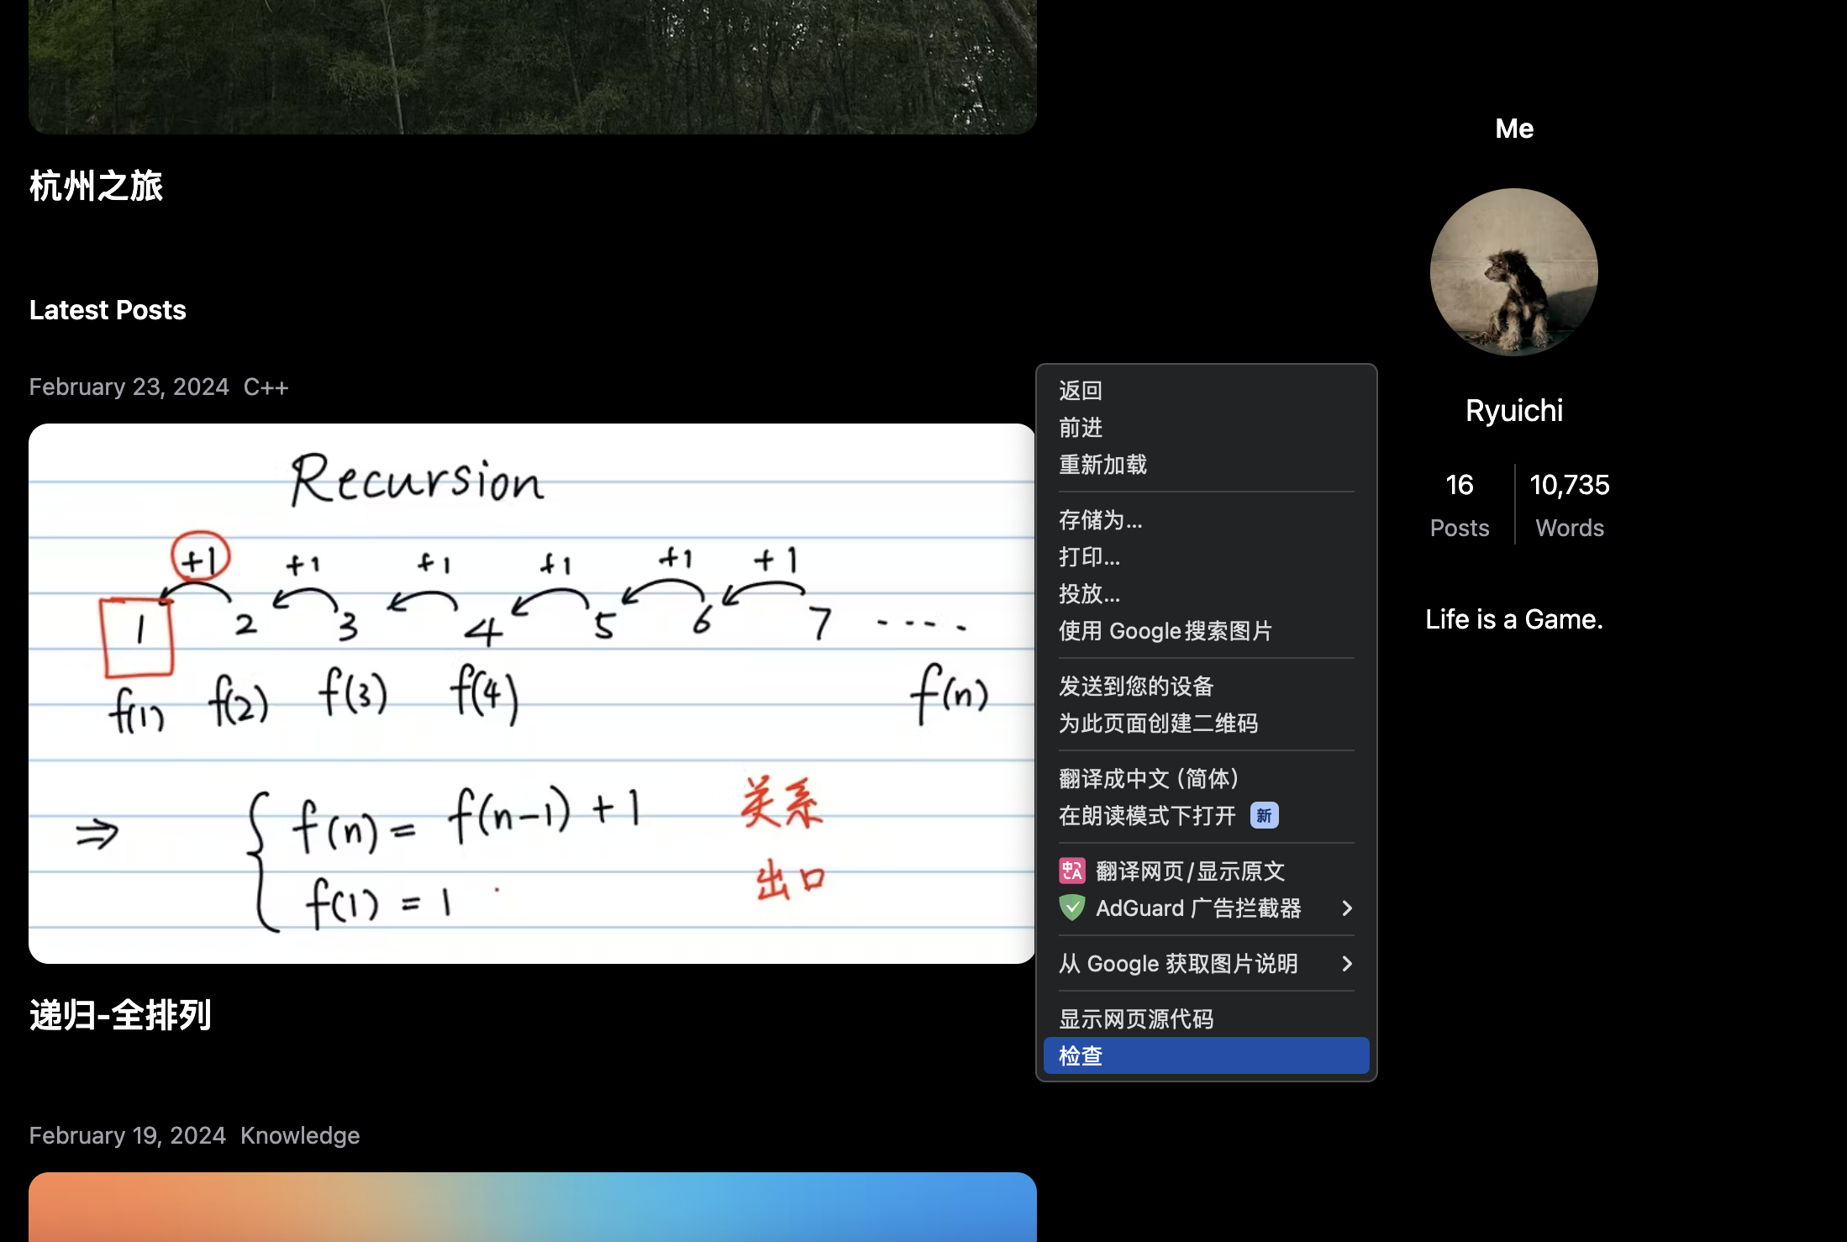
Task: Choose 存储为... menu option
Action: pos(1100,519)
